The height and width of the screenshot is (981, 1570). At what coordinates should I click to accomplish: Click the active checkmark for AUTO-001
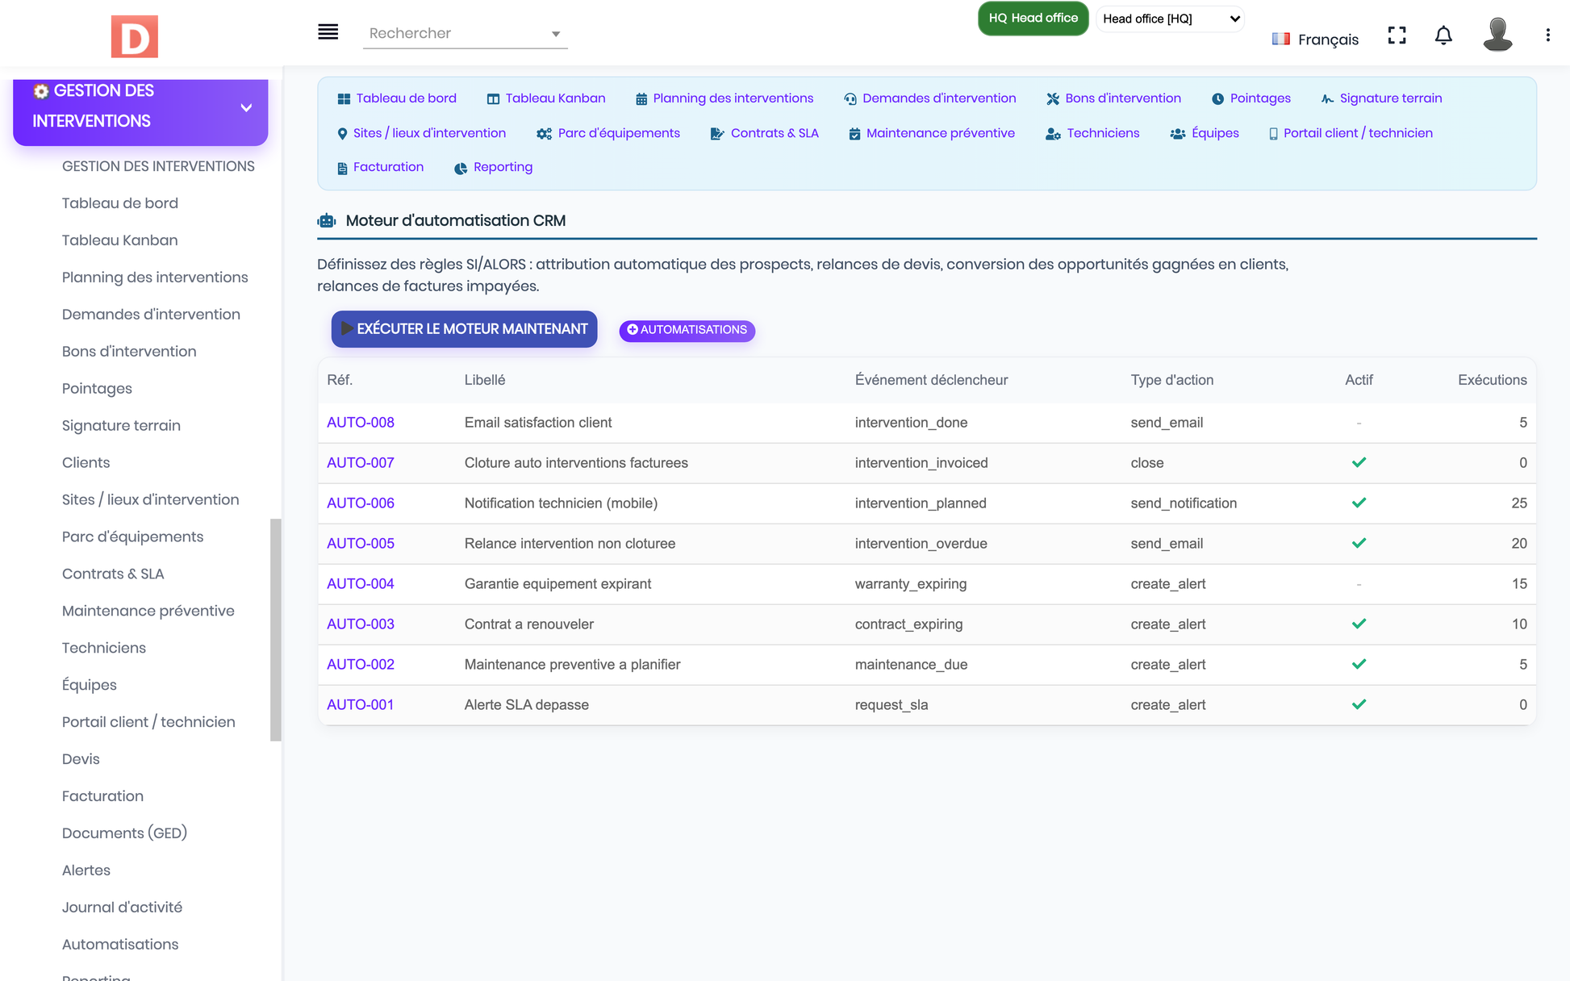tap(1359, 704)
